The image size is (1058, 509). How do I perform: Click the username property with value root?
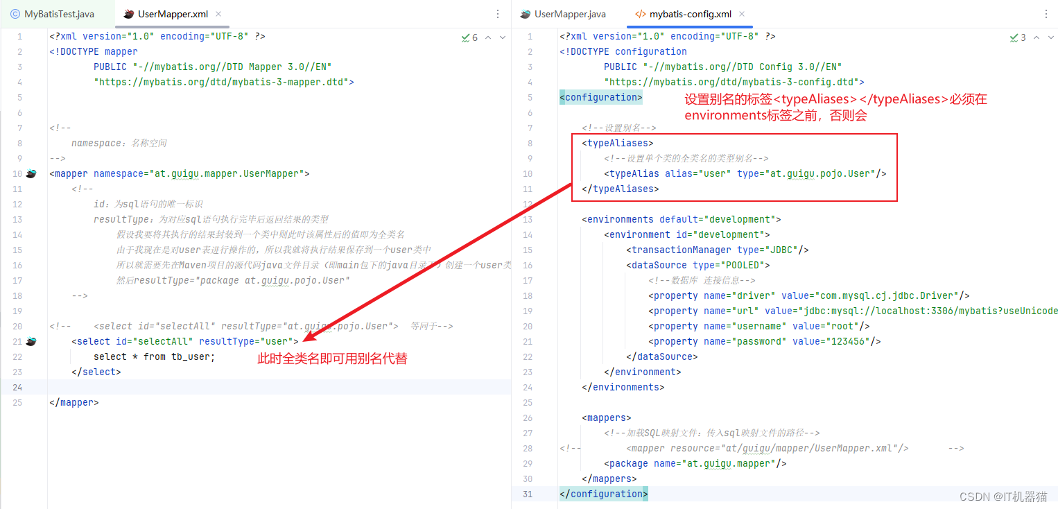pos(759,326)
